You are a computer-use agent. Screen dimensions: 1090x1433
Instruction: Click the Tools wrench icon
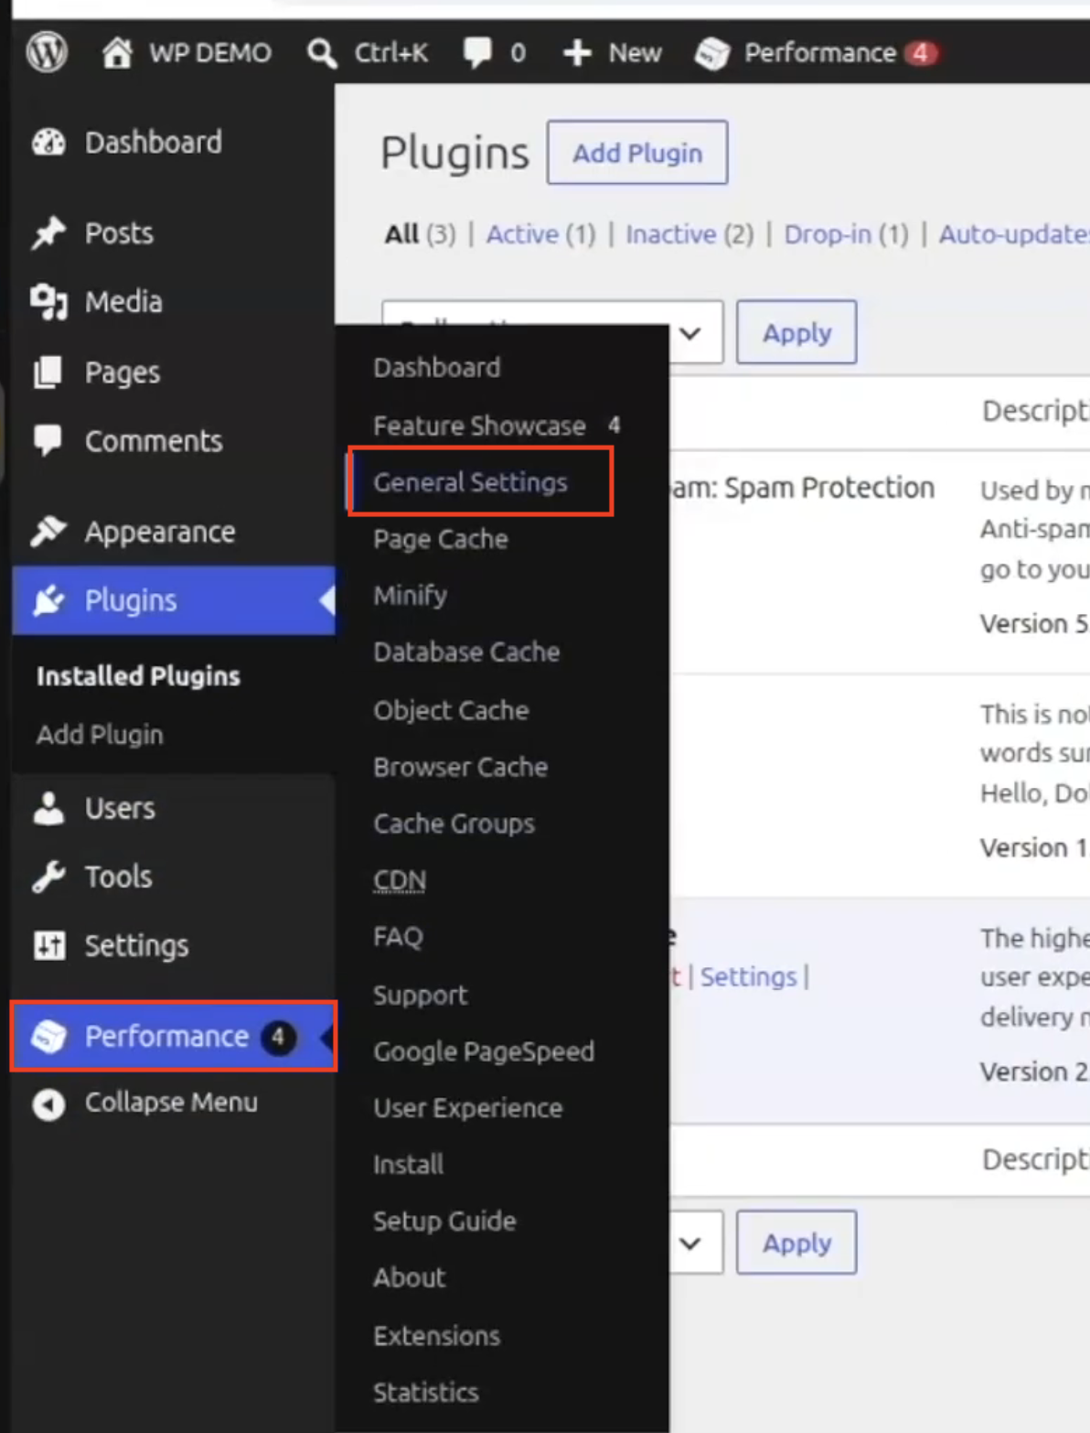(48, 877)
